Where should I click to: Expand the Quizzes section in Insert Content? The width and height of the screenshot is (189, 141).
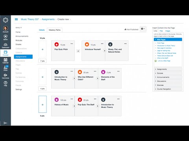[x=168, y=73]
